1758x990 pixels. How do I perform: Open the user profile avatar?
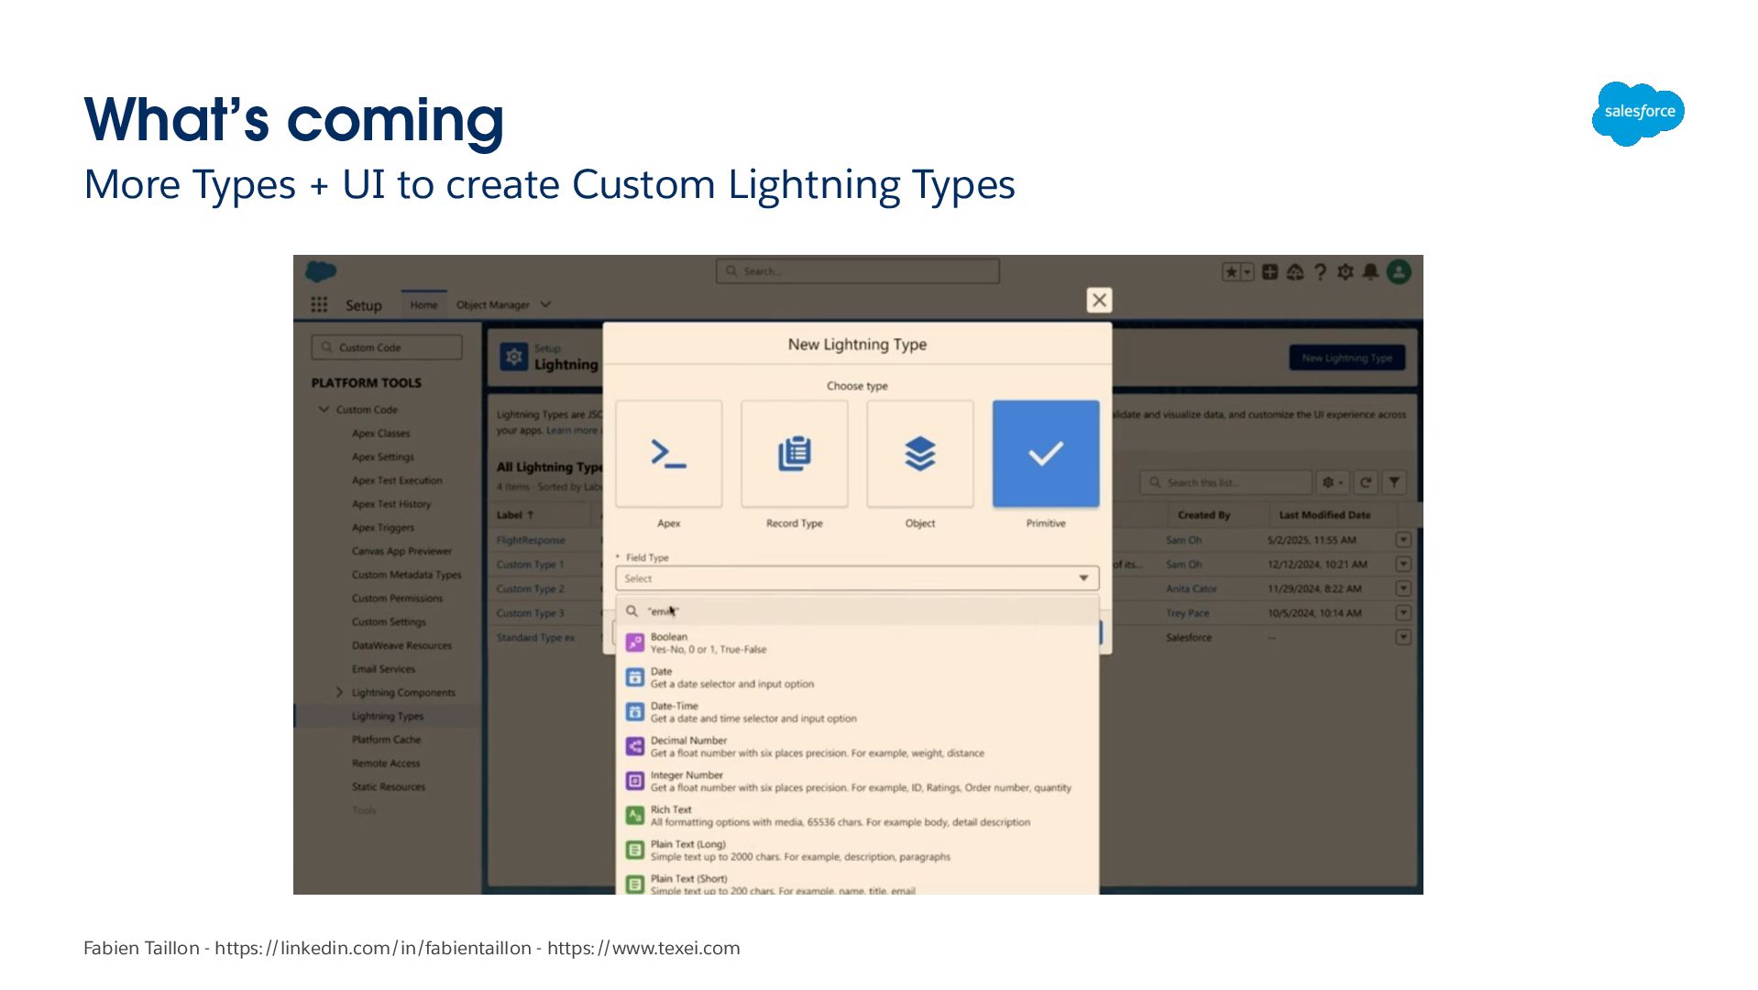point(1399,271)
